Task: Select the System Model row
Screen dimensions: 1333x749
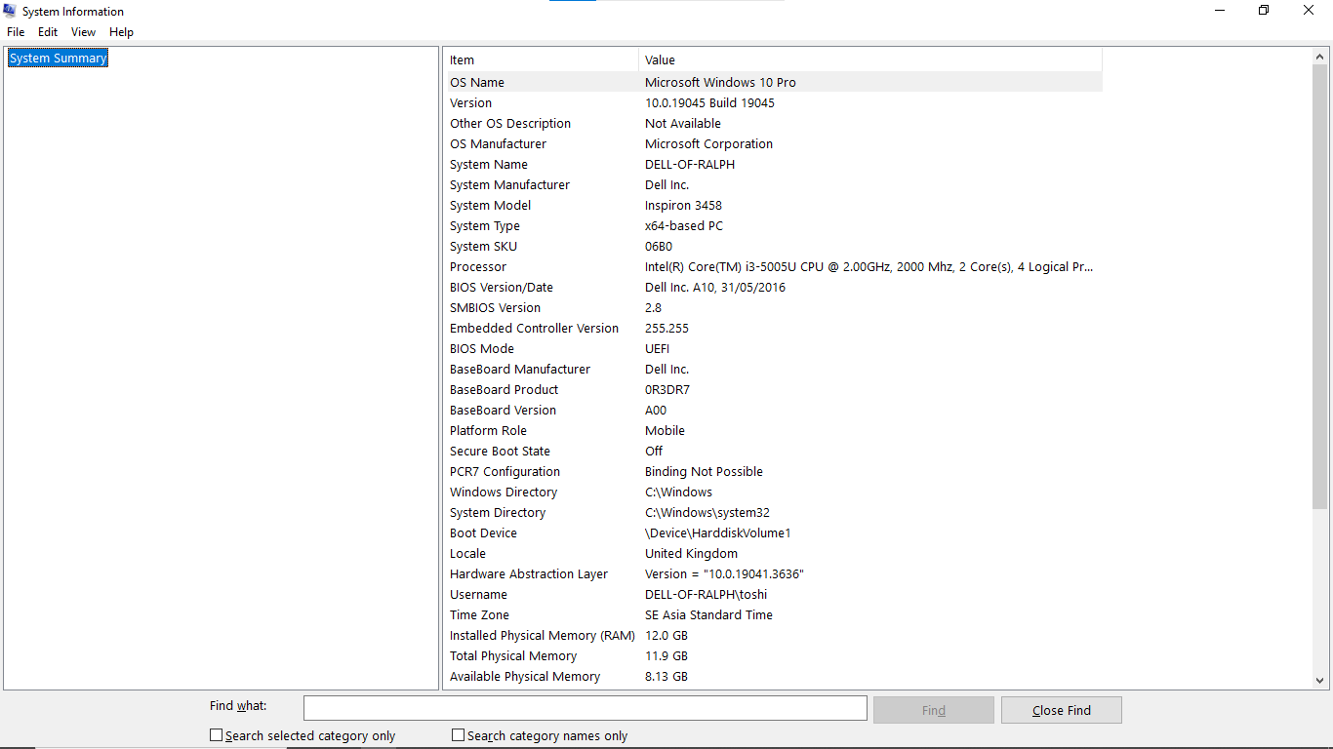Action: click(x=775, y=206)
